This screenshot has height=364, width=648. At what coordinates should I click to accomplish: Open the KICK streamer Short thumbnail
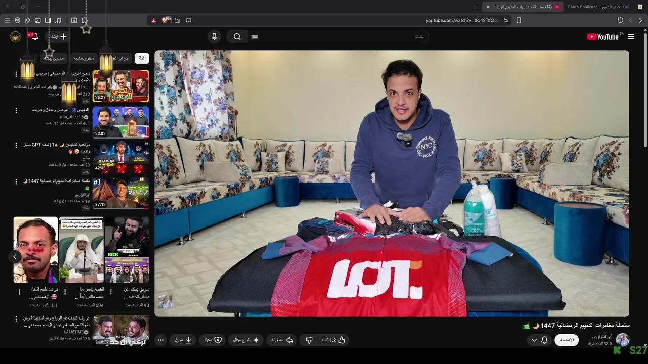(x=127, y=250)
